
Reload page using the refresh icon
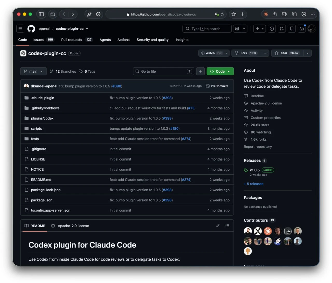click(x=222, y=14)
